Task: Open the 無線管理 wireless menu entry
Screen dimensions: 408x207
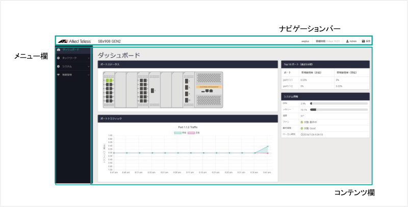Action: point(73,75)
